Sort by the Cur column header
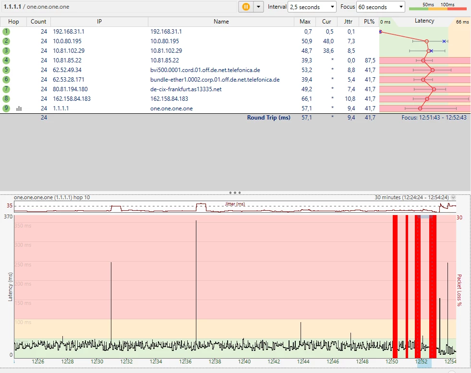Image resolution: width=471 pixels, height=373 pixels. pos(326,22)
